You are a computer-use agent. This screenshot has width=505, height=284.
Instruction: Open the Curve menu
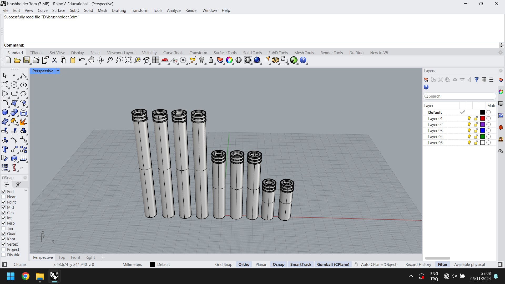coord(43,11)
